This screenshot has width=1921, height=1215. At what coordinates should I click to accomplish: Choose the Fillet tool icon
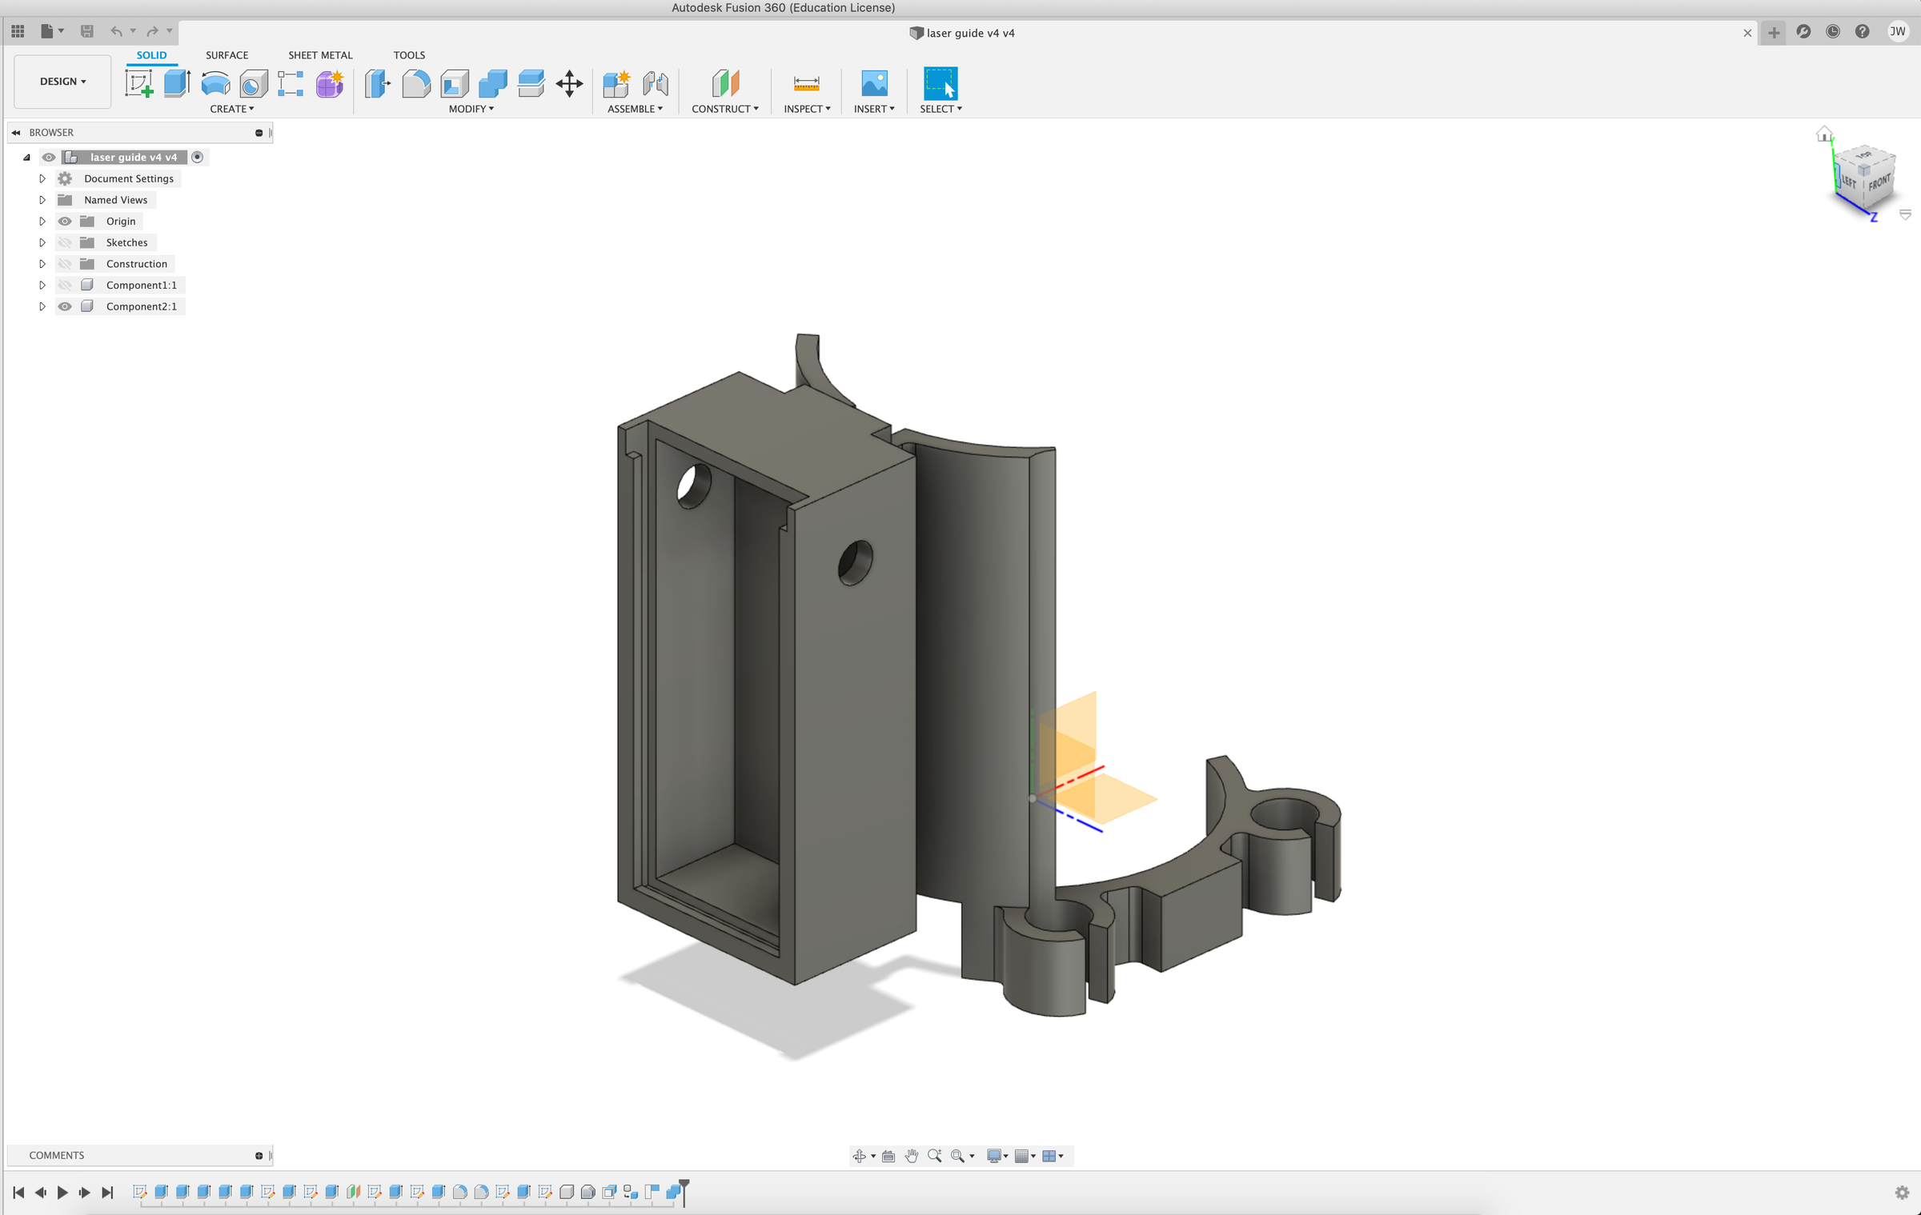click(x=415, y=83)
